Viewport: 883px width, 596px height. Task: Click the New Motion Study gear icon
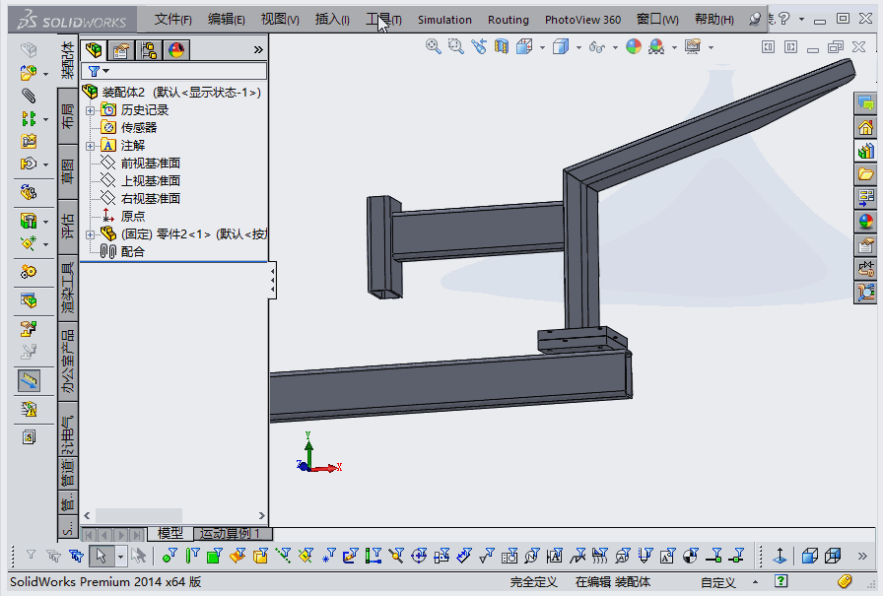pos(29,273)
